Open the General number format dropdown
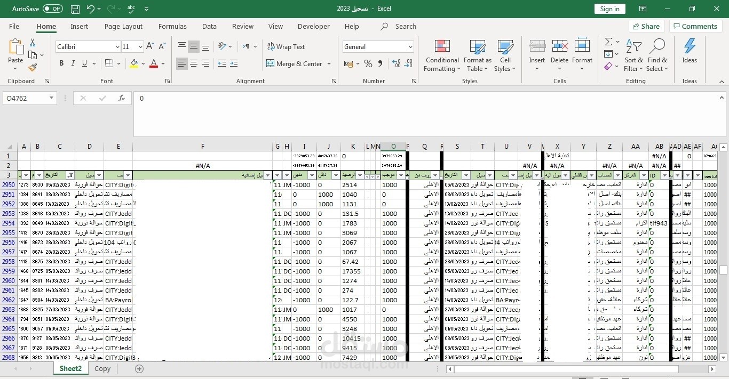This screenshot has height=379, width=729. pyautogui.click(x=410, y=47)
